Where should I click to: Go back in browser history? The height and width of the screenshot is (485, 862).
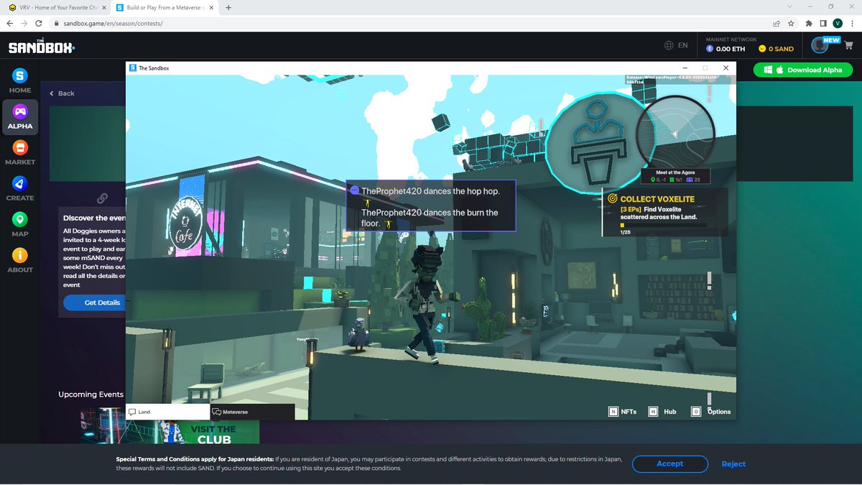point(9,23)
